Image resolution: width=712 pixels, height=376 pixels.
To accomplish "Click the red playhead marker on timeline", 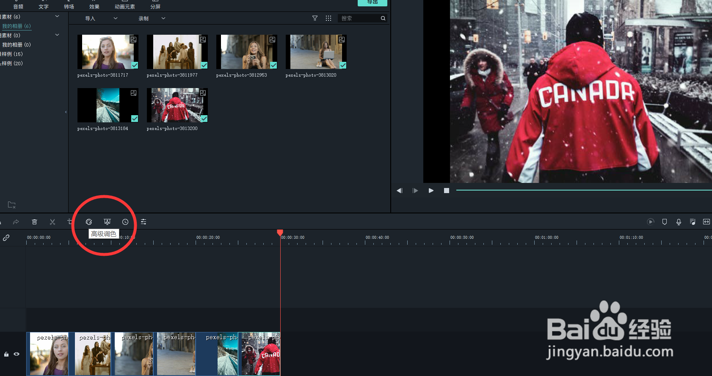I will click(280, 232).
